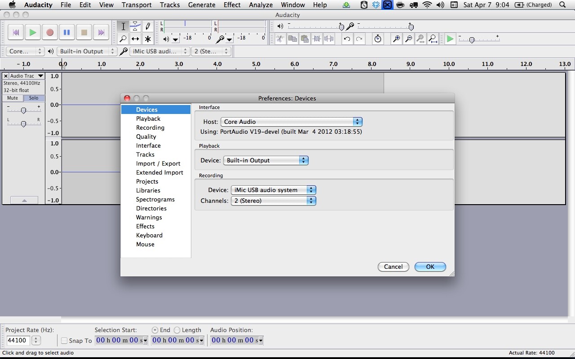Click the OK button in Preferences

[430, 267]
